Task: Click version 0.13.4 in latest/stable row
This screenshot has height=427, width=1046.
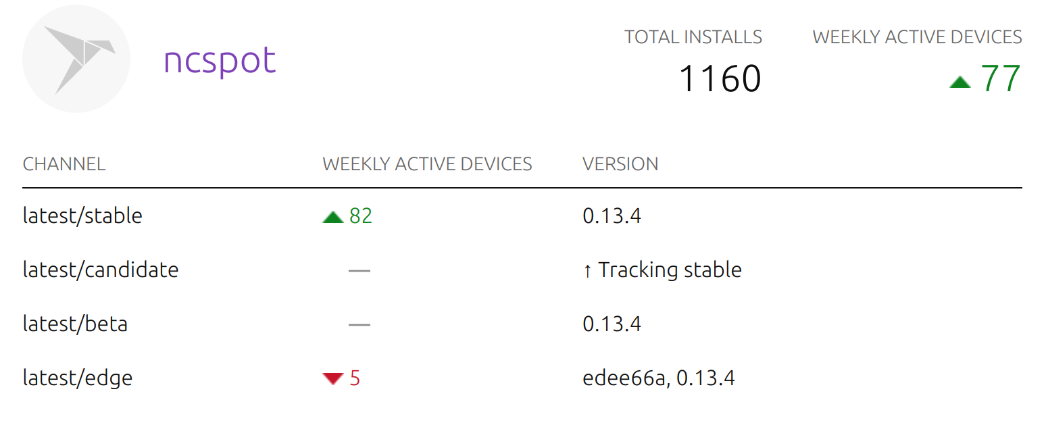Action: tap(612, 216)
